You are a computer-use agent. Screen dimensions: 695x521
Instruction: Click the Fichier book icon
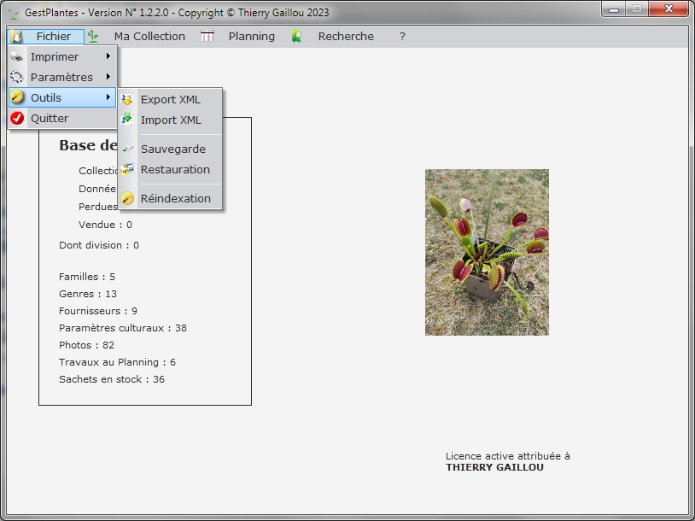tap(16, 37)
